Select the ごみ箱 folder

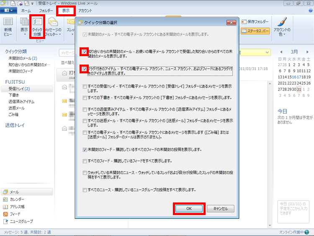pyautogui.click(x=13, y=115)
